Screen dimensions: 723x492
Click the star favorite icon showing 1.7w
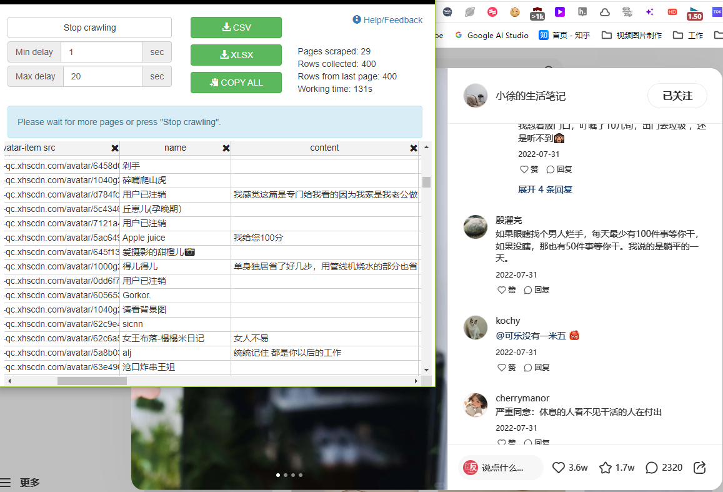[605, 468]
